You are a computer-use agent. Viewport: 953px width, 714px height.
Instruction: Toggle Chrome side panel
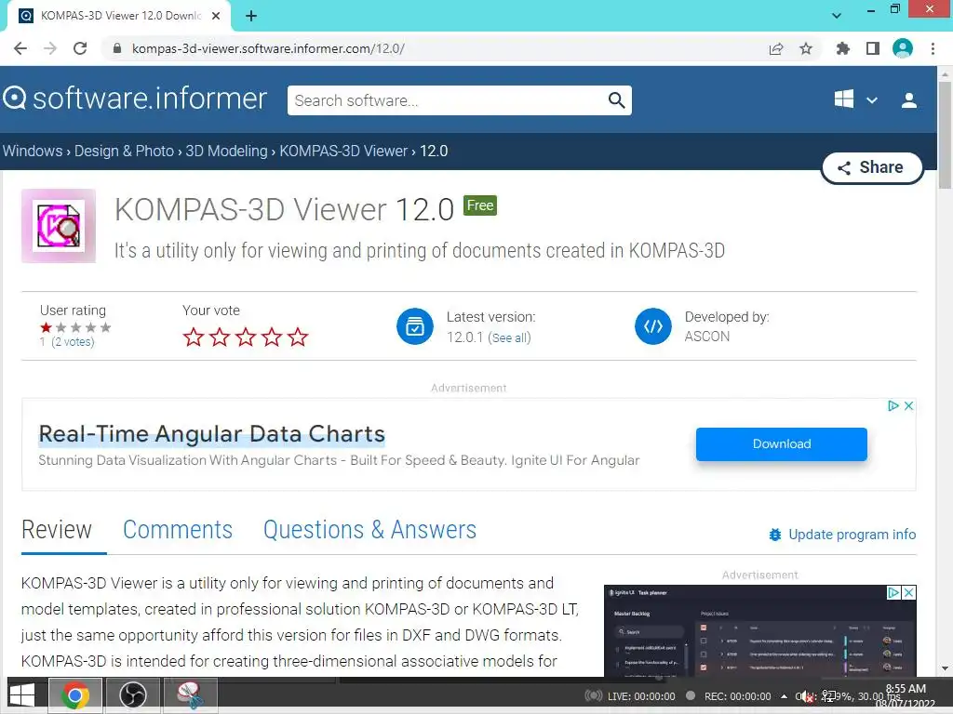coord(873,48)
